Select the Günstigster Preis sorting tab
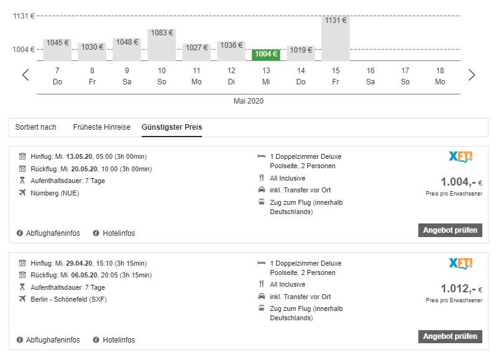The height and width of the screenshot is (355, 496). 172,127
